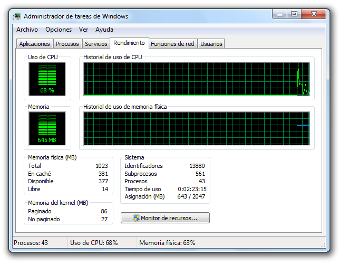Click the window resize grip in status bar

[323, 245]
